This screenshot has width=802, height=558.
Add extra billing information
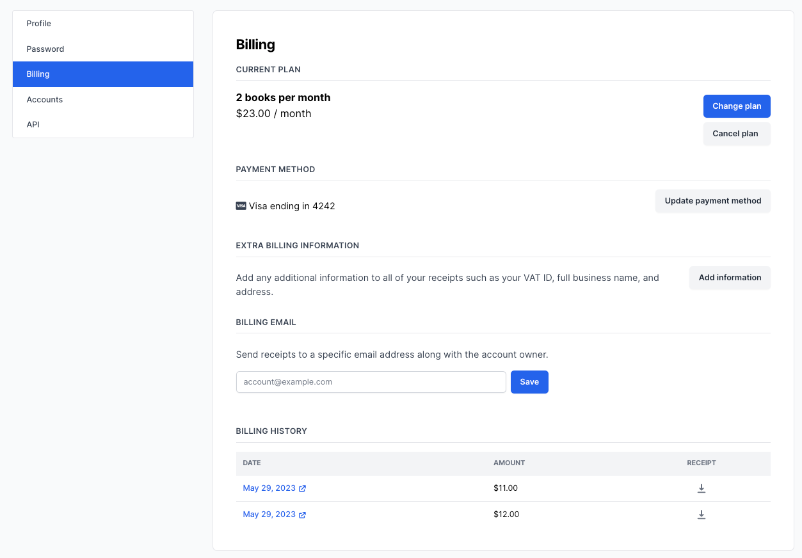pyautogui.click(x=730, y=278)
